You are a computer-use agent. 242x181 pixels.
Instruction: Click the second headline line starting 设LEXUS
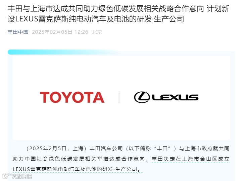[96, 19]
